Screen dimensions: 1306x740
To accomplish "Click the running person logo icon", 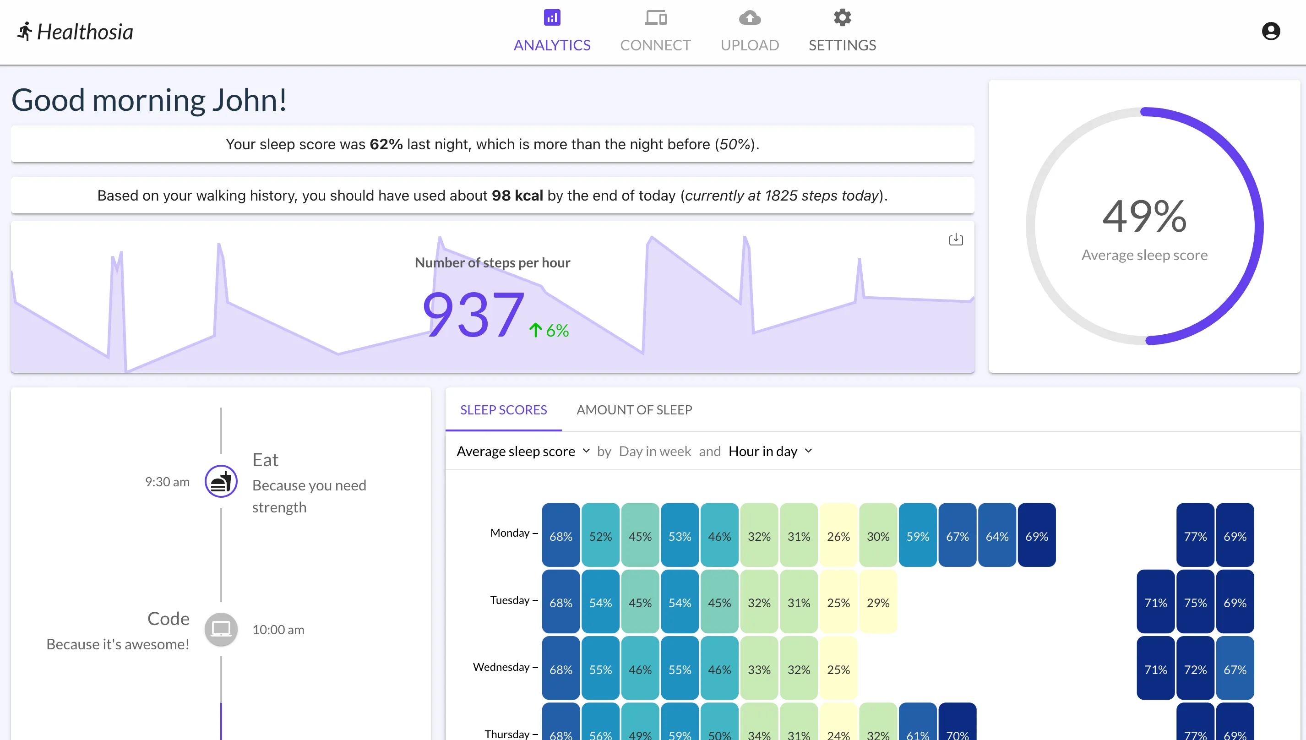I will [24, 32].
